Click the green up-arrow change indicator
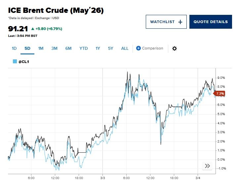238x189 pixels. [x=32, y=29]
